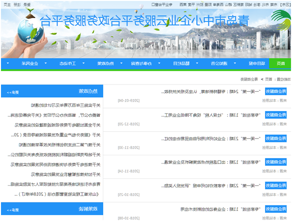Click 青企微服务 badge on the 23期 row

click(276, 138)
